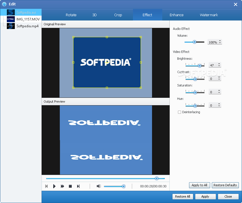Click the player volume slider handle
The width and height of the screenshot is (242, 203).
[124, 186]
